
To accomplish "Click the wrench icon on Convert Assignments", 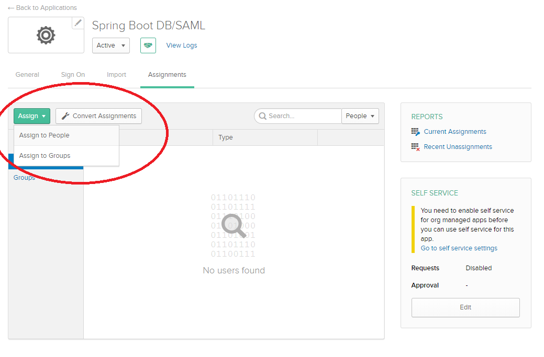I will [x=65, y=116].
